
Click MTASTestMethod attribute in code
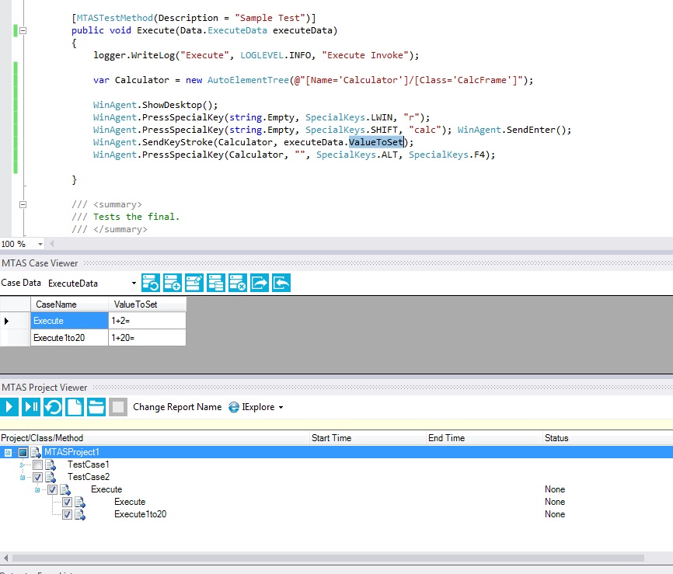pyautogui.click(x=114, y=18)
